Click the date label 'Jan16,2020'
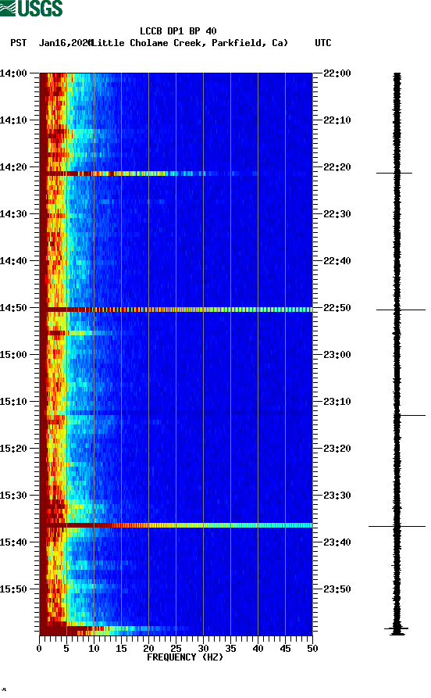Viewport: 431px width, 698px height. pos(65,43)
